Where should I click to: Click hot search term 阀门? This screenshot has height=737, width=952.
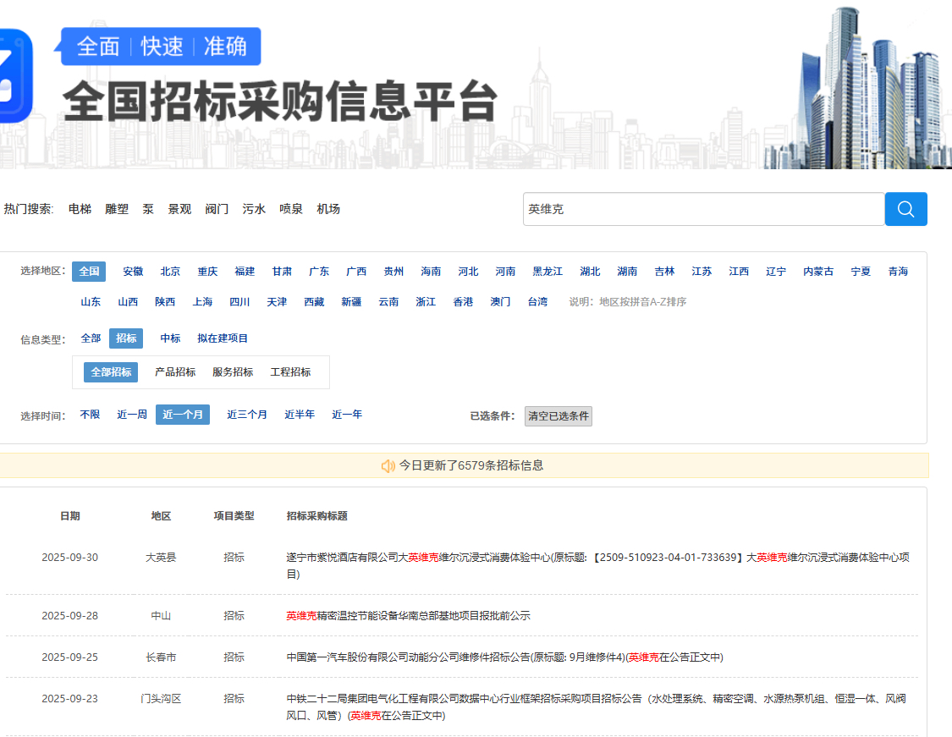pos(217,209)
